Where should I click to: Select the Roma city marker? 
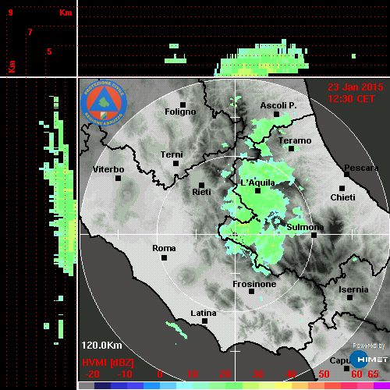coord(164,257)
